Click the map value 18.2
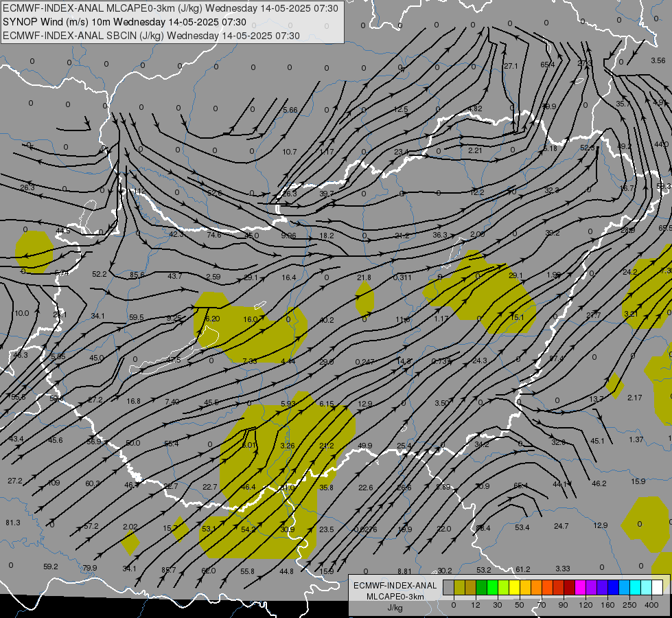The width and height of the screenshot is (672, 618). [x=327, y=236]
